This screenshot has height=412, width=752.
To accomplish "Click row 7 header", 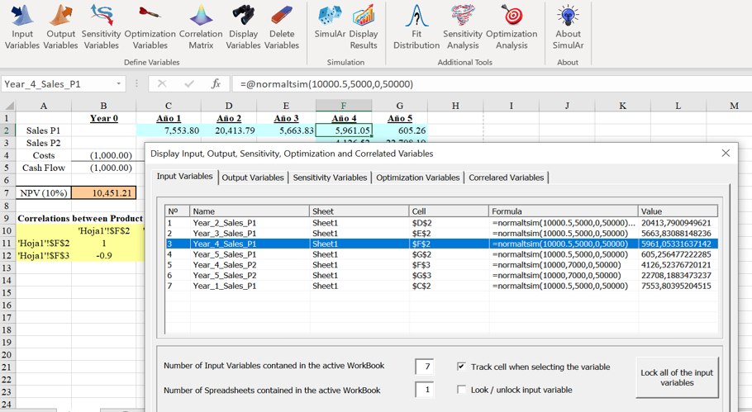I will [7, 192].
